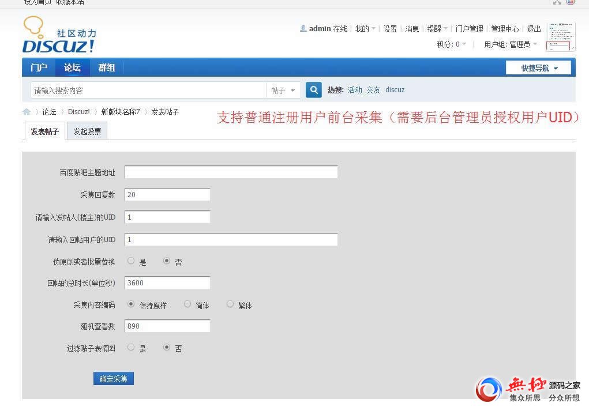Go to 门户 in navigation bar
The width and height of the screenshot is (589, 407).
click(39, 67)
